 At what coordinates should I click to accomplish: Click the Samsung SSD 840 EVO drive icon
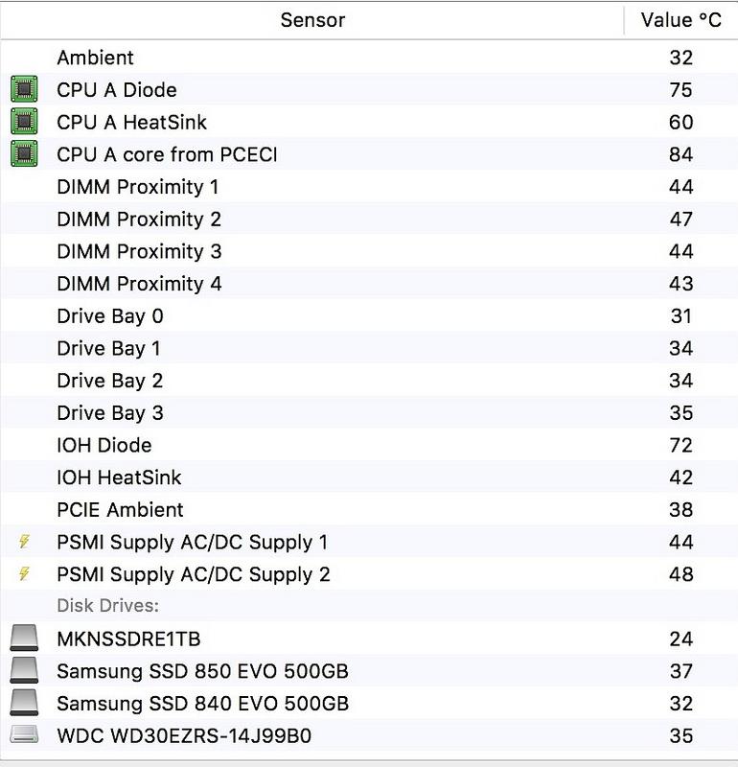(x=25, y=703)
